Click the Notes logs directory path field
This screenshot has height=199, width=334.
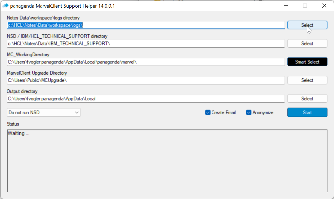coord(146,25)
